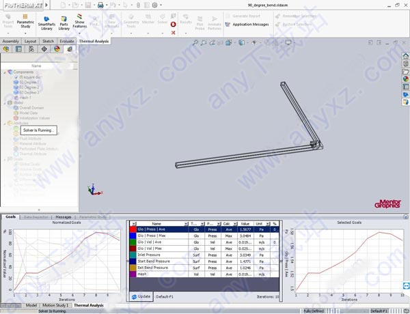Image resolution: width=410 pixels, height=314 pixels.
Task: Open the DimXpert crosshair tab icon
Action: coord(44,49)
